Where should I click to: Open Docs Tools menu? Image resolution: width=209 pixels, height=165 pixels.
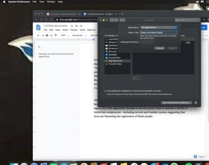[82, 30]
